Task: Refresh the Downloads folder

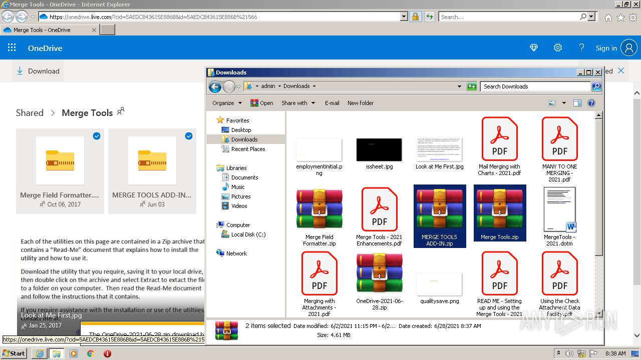Action: click(x=472, y=86)
